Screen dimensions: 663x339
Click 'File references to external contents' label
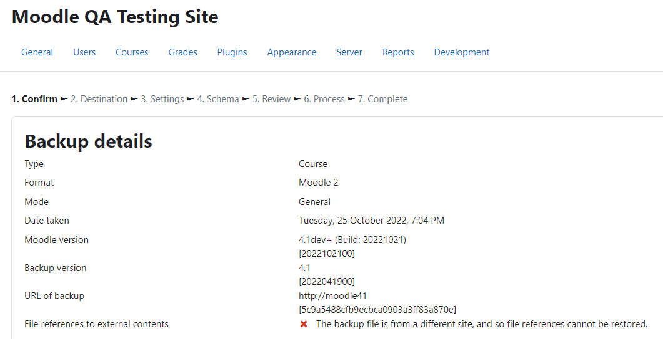pos(96,324)
